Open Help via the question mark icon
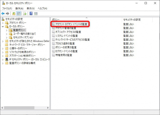Image resolution: width=160 pixels, height=115 pixels. (31, 13)
